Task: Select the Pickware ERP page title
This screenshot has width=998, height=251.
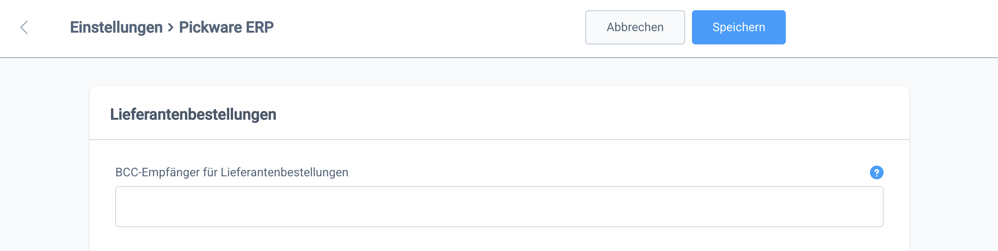Action: pyautogui.click(x=226, y=27)
